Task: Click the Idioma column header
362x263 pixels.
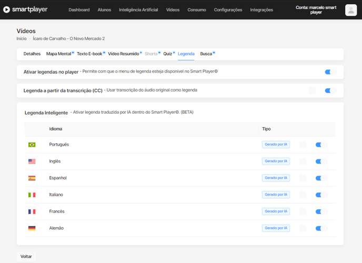Action: point(56,129)
